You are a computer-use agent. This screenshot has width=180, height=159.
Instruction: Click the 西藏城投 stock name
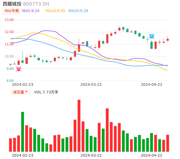point(12,4)
